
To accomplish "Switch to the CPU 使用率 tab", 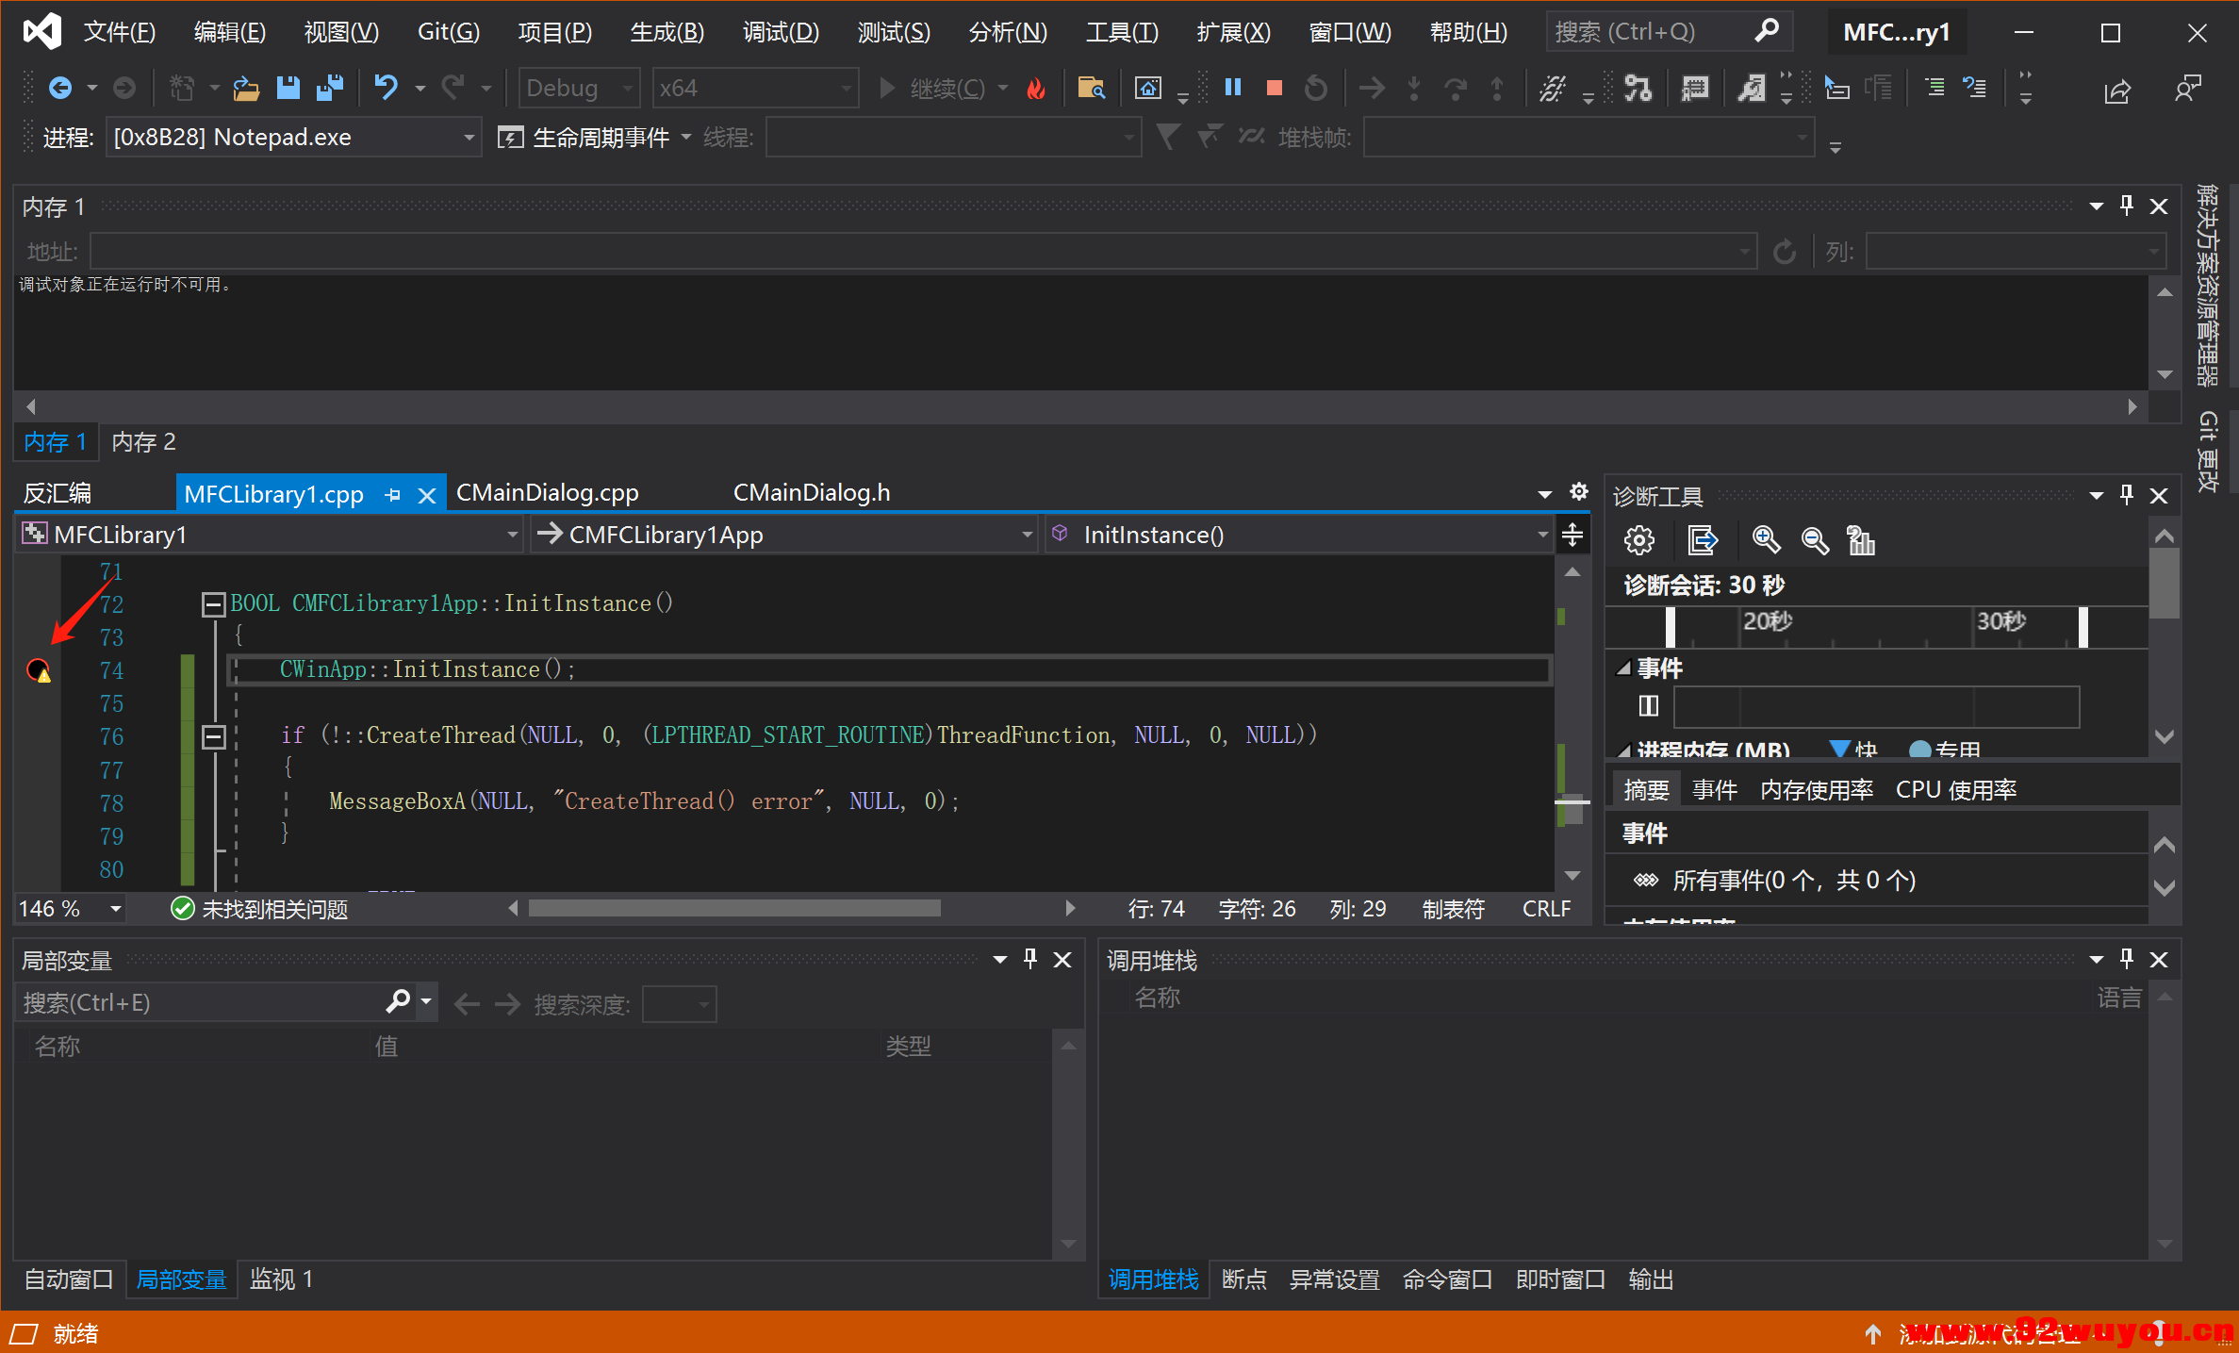I will 1955,788.
